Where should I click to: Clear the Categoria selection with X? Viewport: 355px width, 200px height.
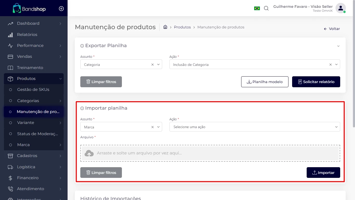click(153, 65)
